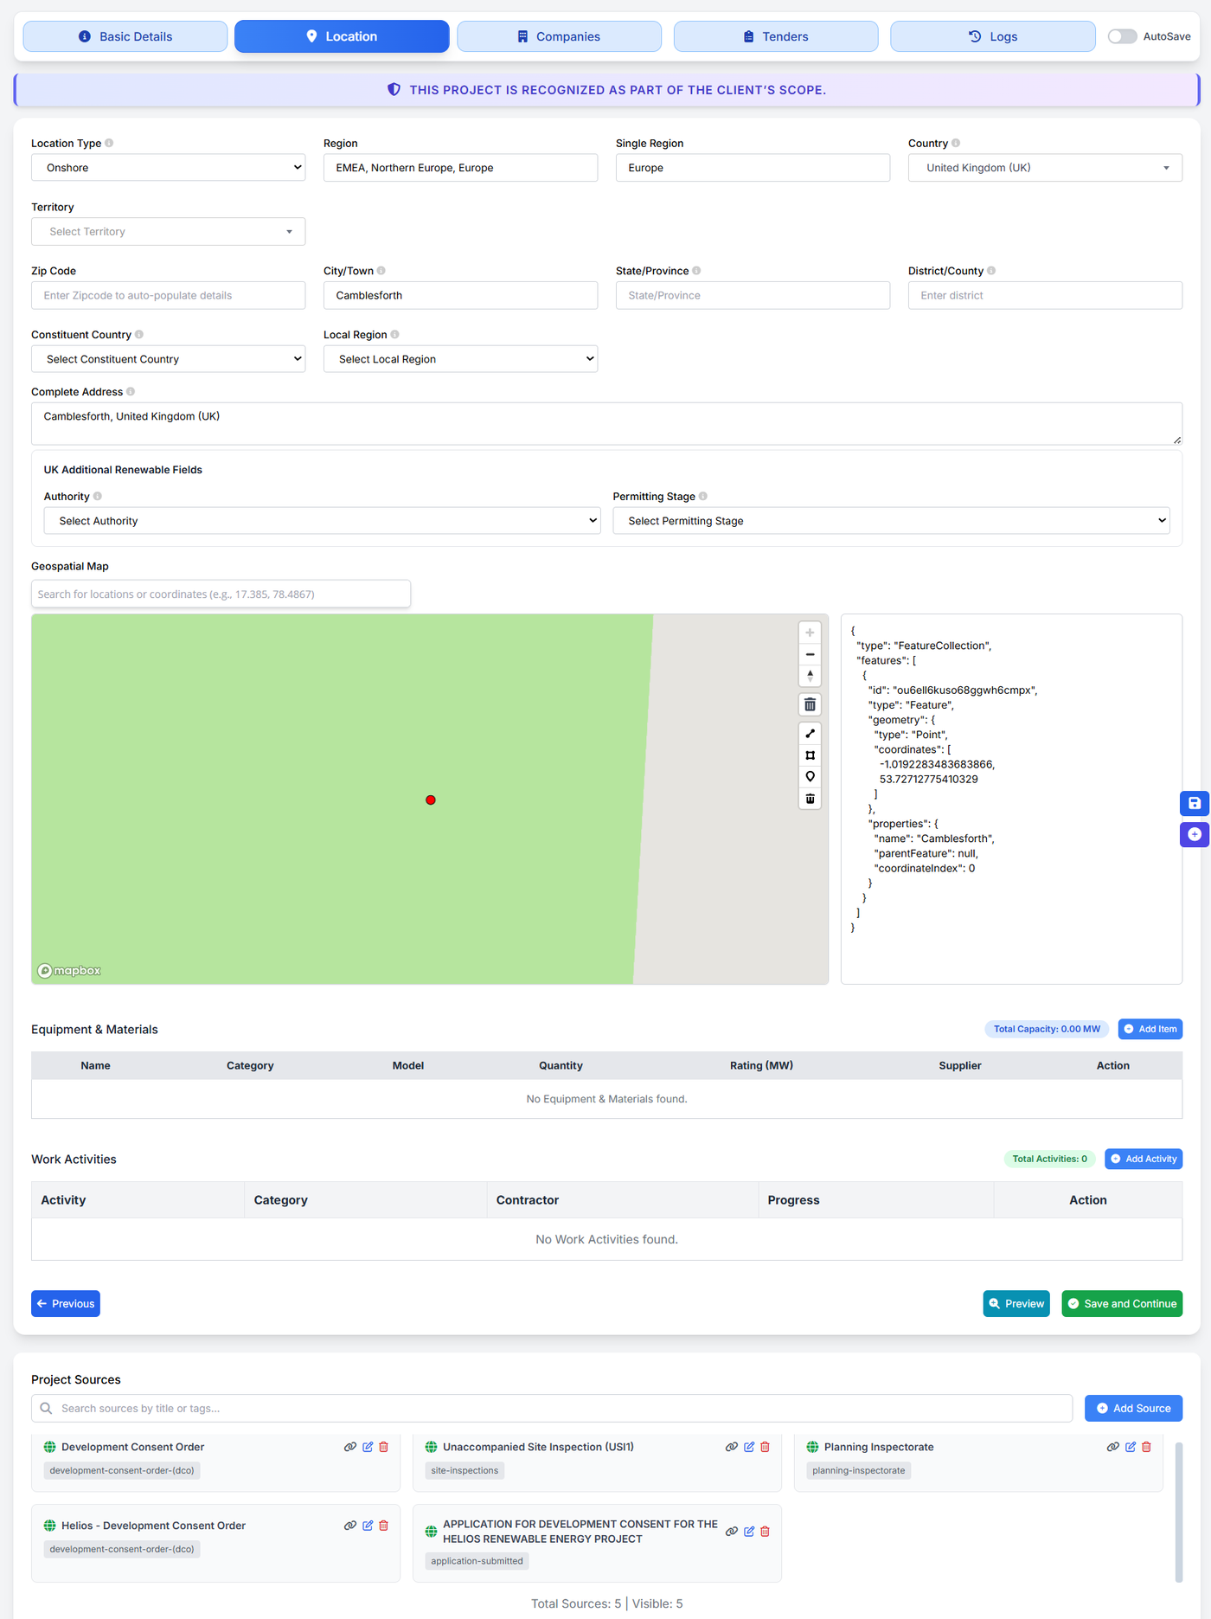This screenshot has height=1619, width=1211.
Task: Click the floating purple plus icon
Action: [x=1195, y=834]
